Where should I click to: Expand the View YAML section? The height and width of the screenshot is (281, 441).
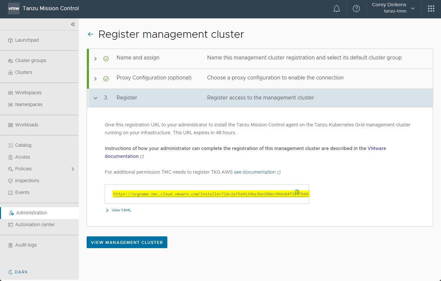coord(107,210)
